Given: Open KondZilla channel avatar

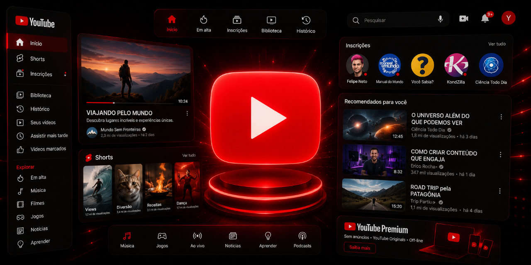Looking at the screenshot, I should point(456,65).
